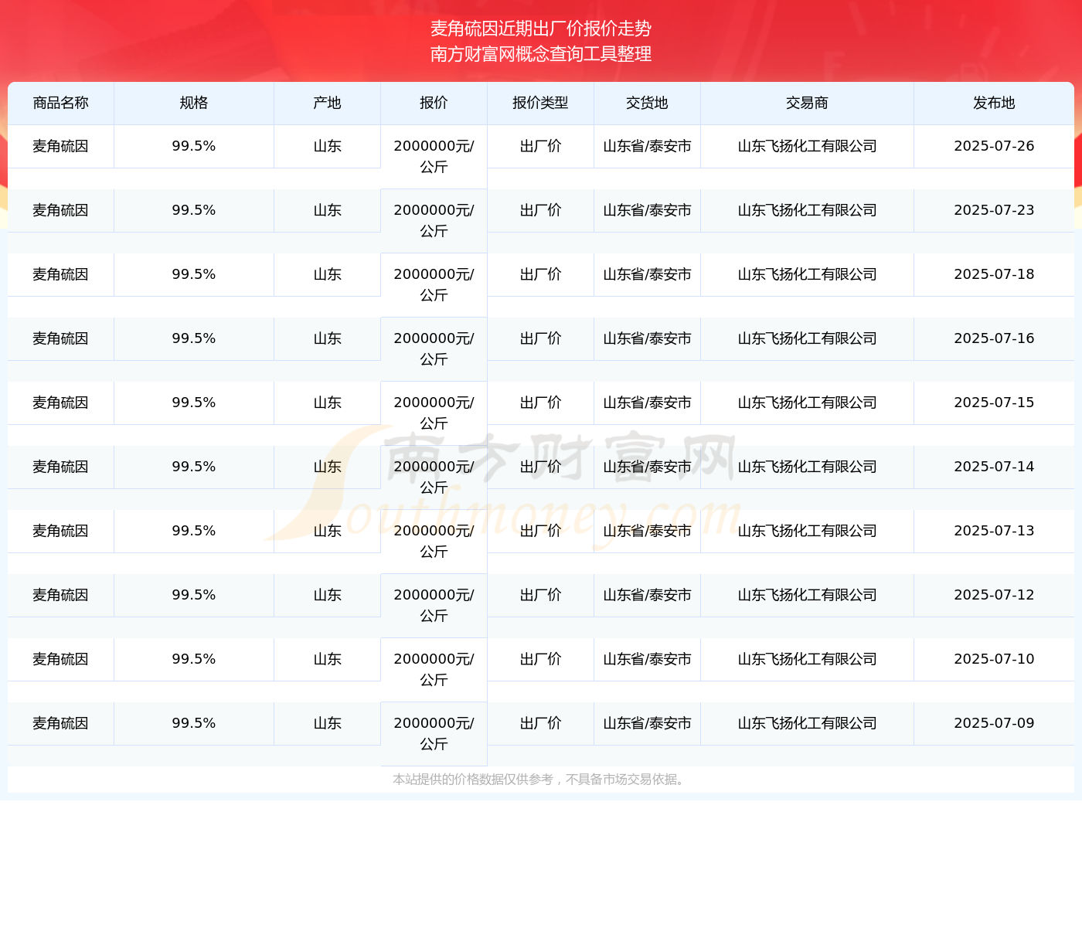Click the 产地 column header

[328, 103]
